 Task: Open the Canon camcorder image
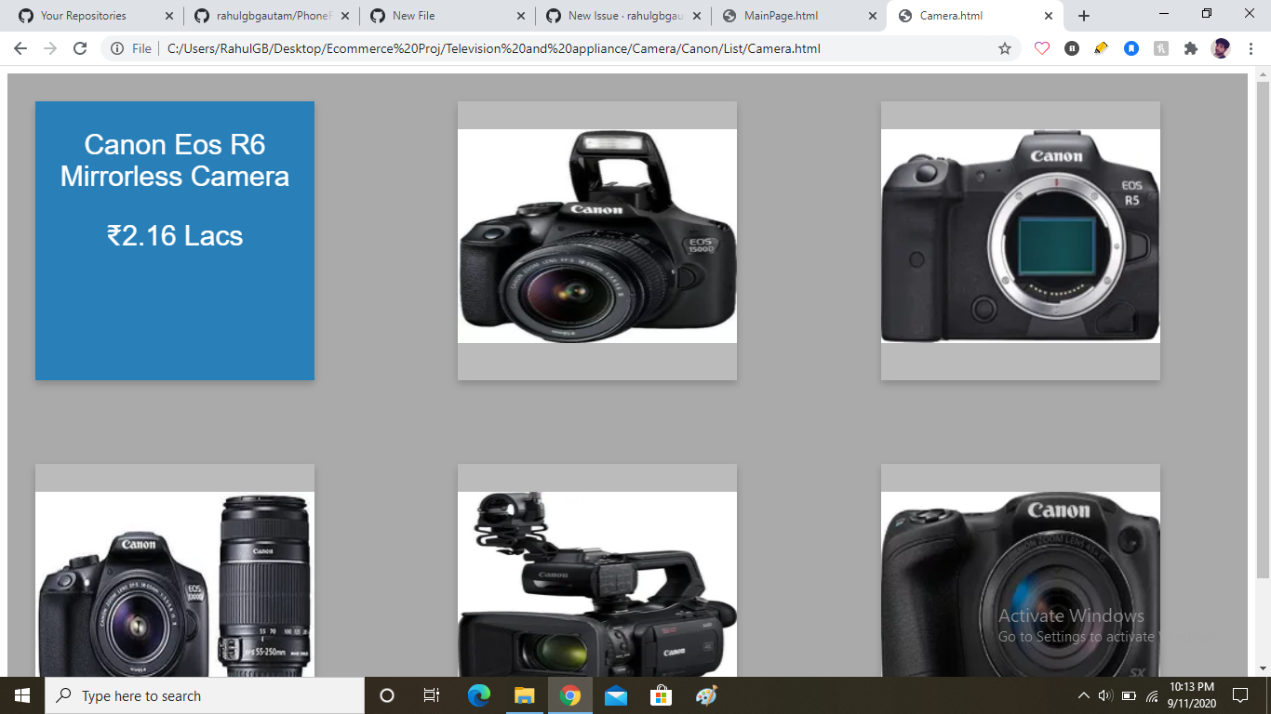click(597, 584)
